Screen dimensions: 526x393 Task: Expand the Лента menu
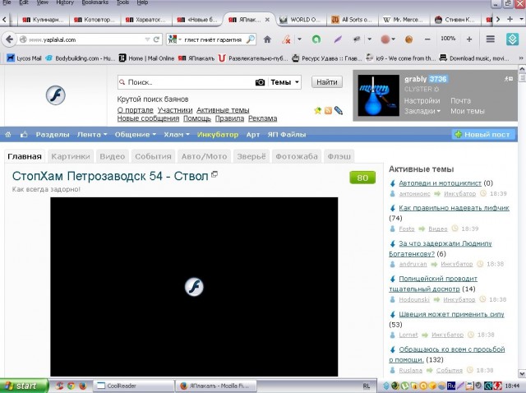coord(92,135)
